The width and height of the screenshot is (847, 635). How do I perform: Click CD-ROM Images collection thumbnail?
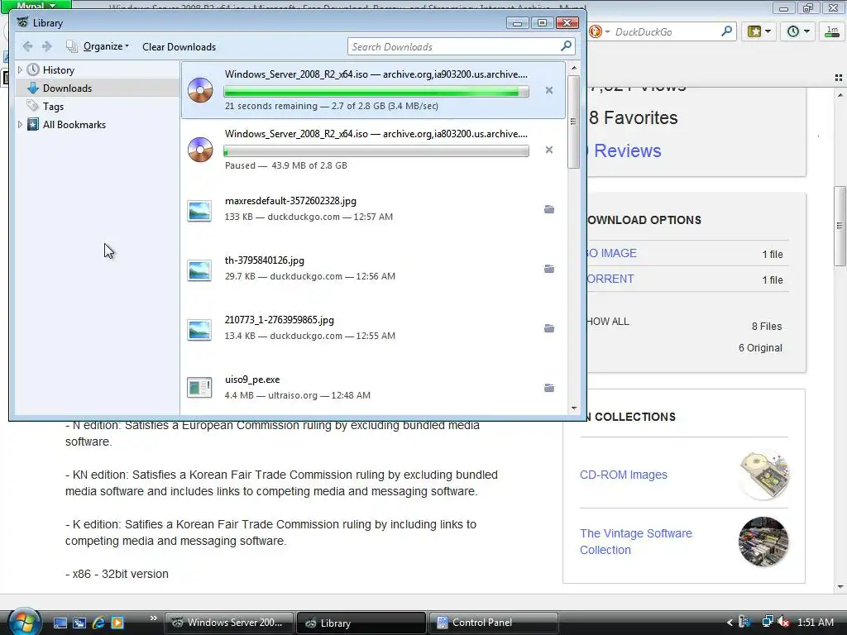pyautogui.click(x=763, y=474)
